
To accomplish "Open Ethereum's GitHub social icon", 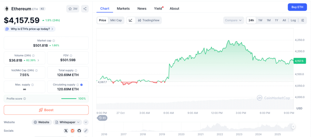I will (79, 131).
